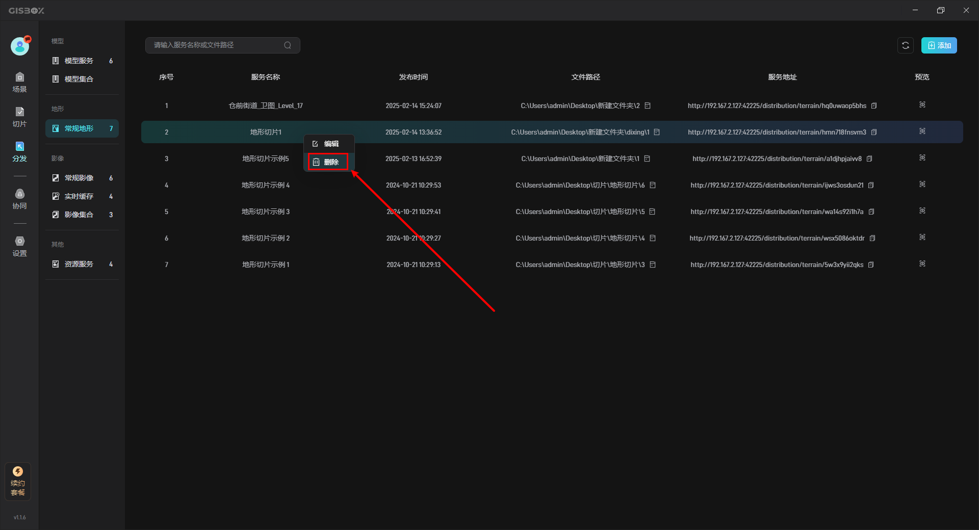Select 地形切片示例 1 service name
The width and height of the screenshot is (979, 530).
coord(266,264)
